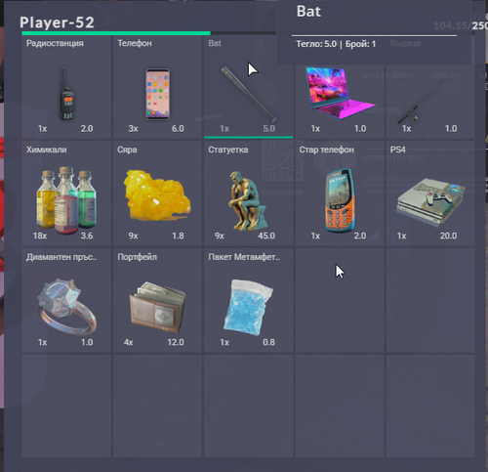This screenshot has height=472, width=488.
Task: Select the Bat baseball bat item
Action: 249,87
